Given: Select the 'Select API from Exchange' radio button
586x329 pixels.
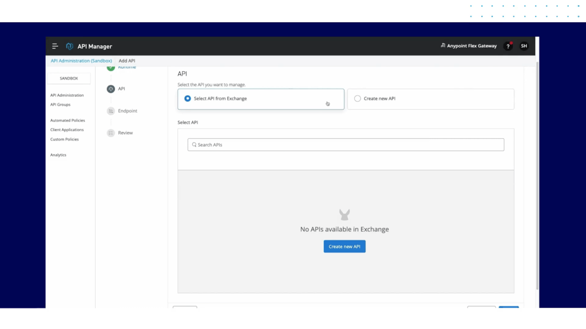Looking at the screenshot, I should click(188, 99).
